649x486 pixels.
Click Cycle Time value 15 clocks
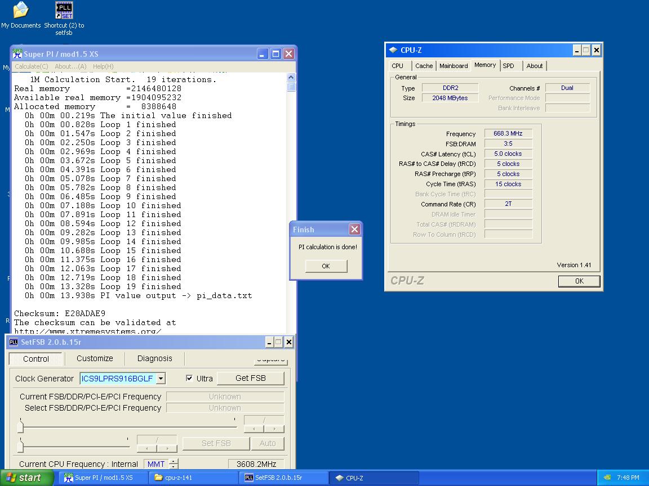click(x=508, y=184)
